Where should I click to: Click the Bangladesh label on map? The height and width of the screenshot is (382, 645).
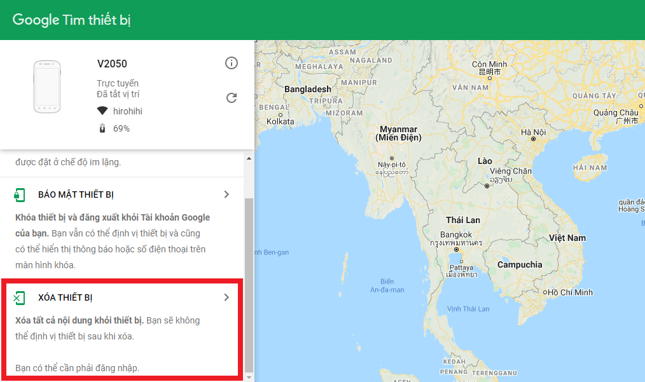click(x=308, y=89)
